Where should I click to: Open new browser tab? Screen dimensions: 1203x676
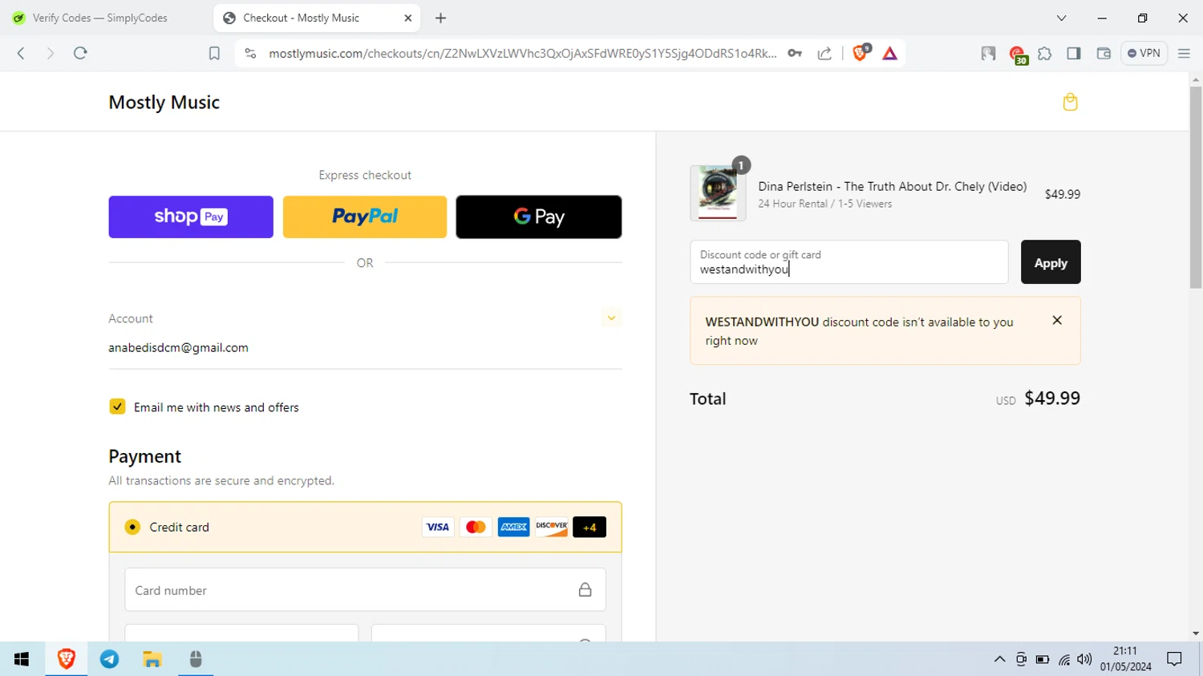pos(440,18)
